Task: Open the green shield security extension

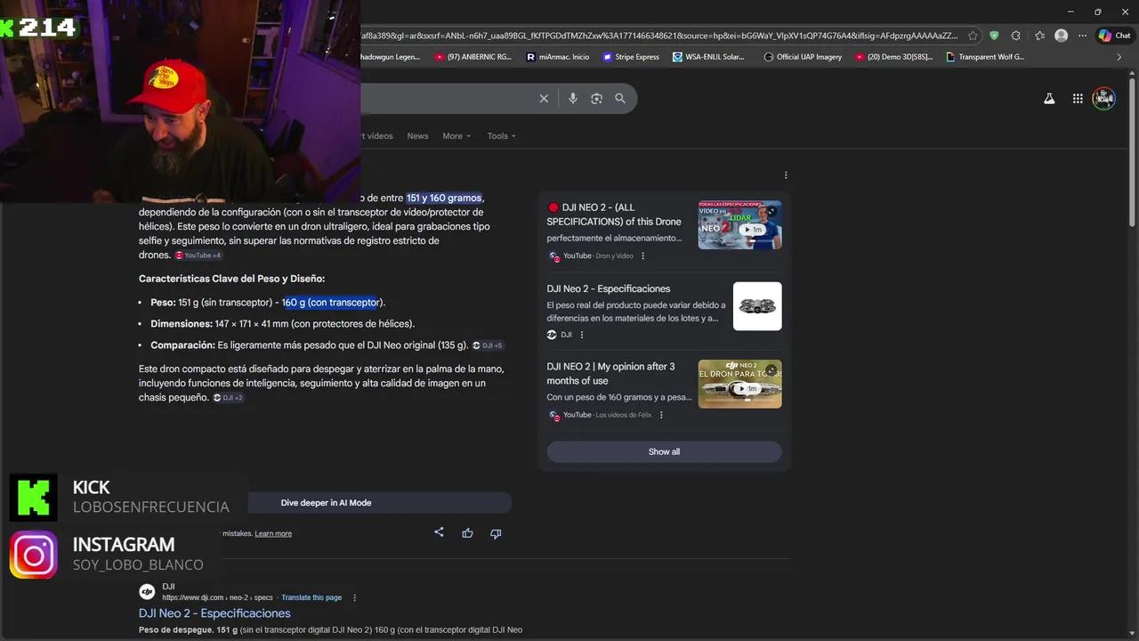Action: [994, 36]
